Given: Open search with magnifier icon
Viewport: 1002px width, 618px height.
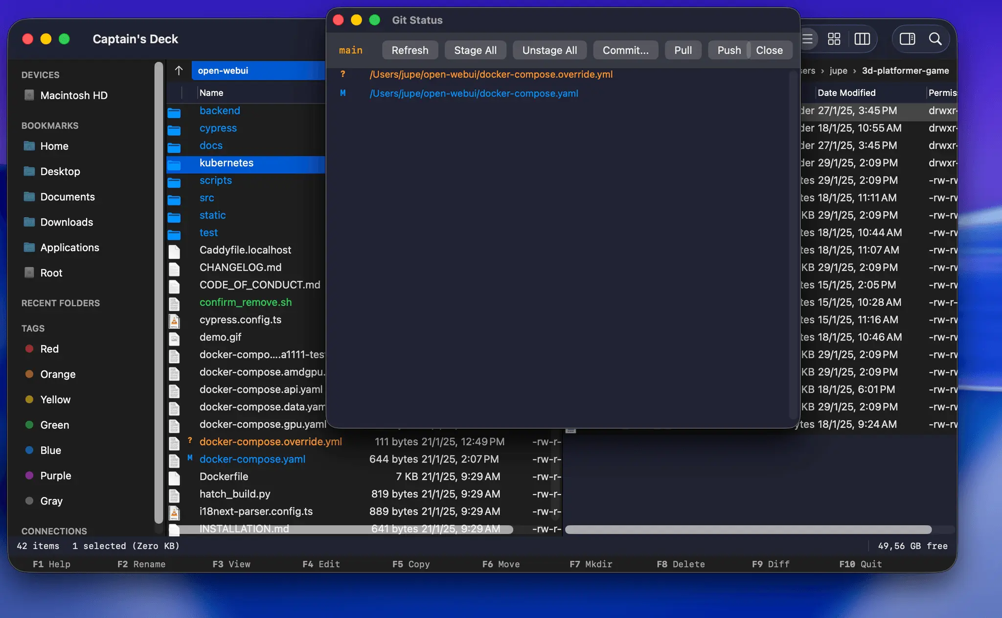Looking at the screenshot, I should pyautogui.click(x=935, y=39).
